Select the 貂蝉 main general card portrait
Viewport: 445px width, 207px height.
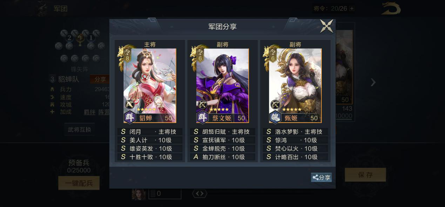150,86
